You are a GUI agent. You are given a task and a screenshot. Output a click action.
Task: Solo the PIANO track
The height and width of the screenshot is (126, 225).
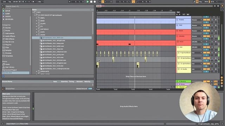pos(212,20)
